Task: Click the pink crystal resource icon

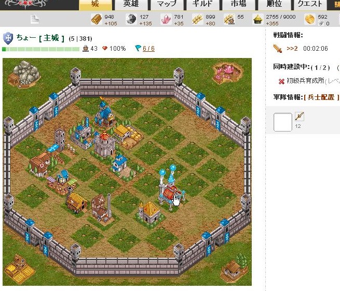Action: 166,19
